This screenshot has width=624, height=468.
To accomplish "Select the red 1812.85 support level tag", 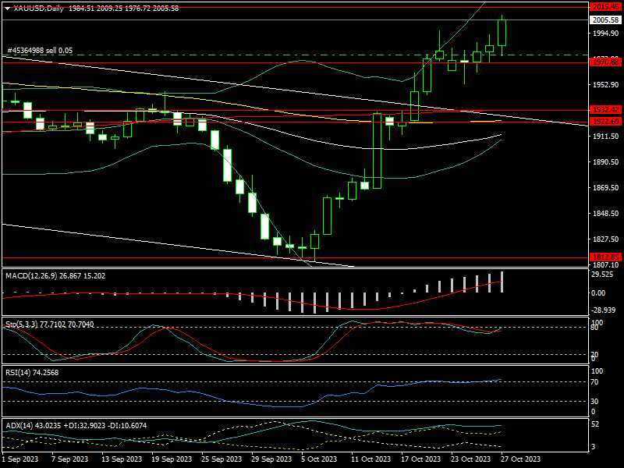I will 604,257.
